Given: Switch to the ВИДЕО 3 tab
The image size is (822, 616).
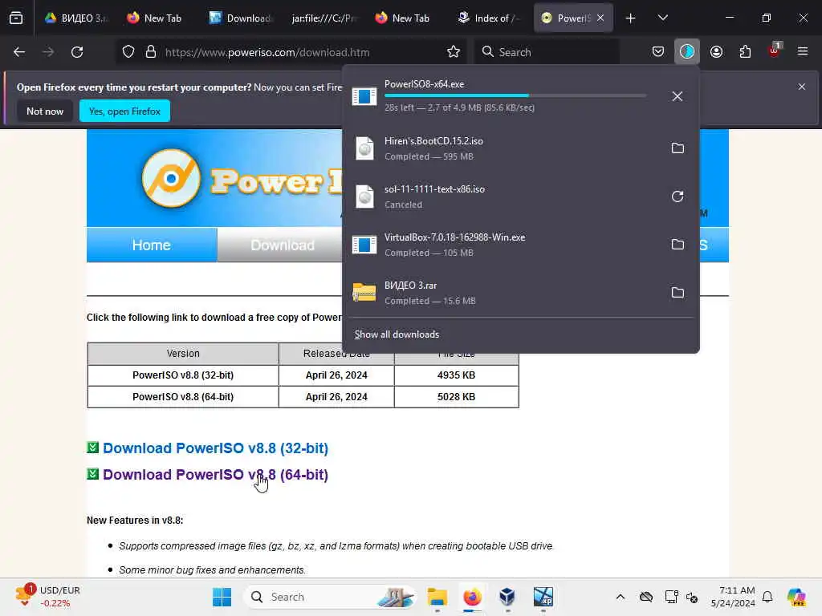Looking at the screenshot, I should [x=76, y=18].
